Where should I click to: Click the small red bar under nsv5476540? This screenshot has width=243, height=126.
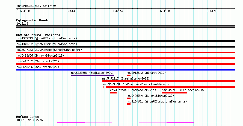coord(129,98)
